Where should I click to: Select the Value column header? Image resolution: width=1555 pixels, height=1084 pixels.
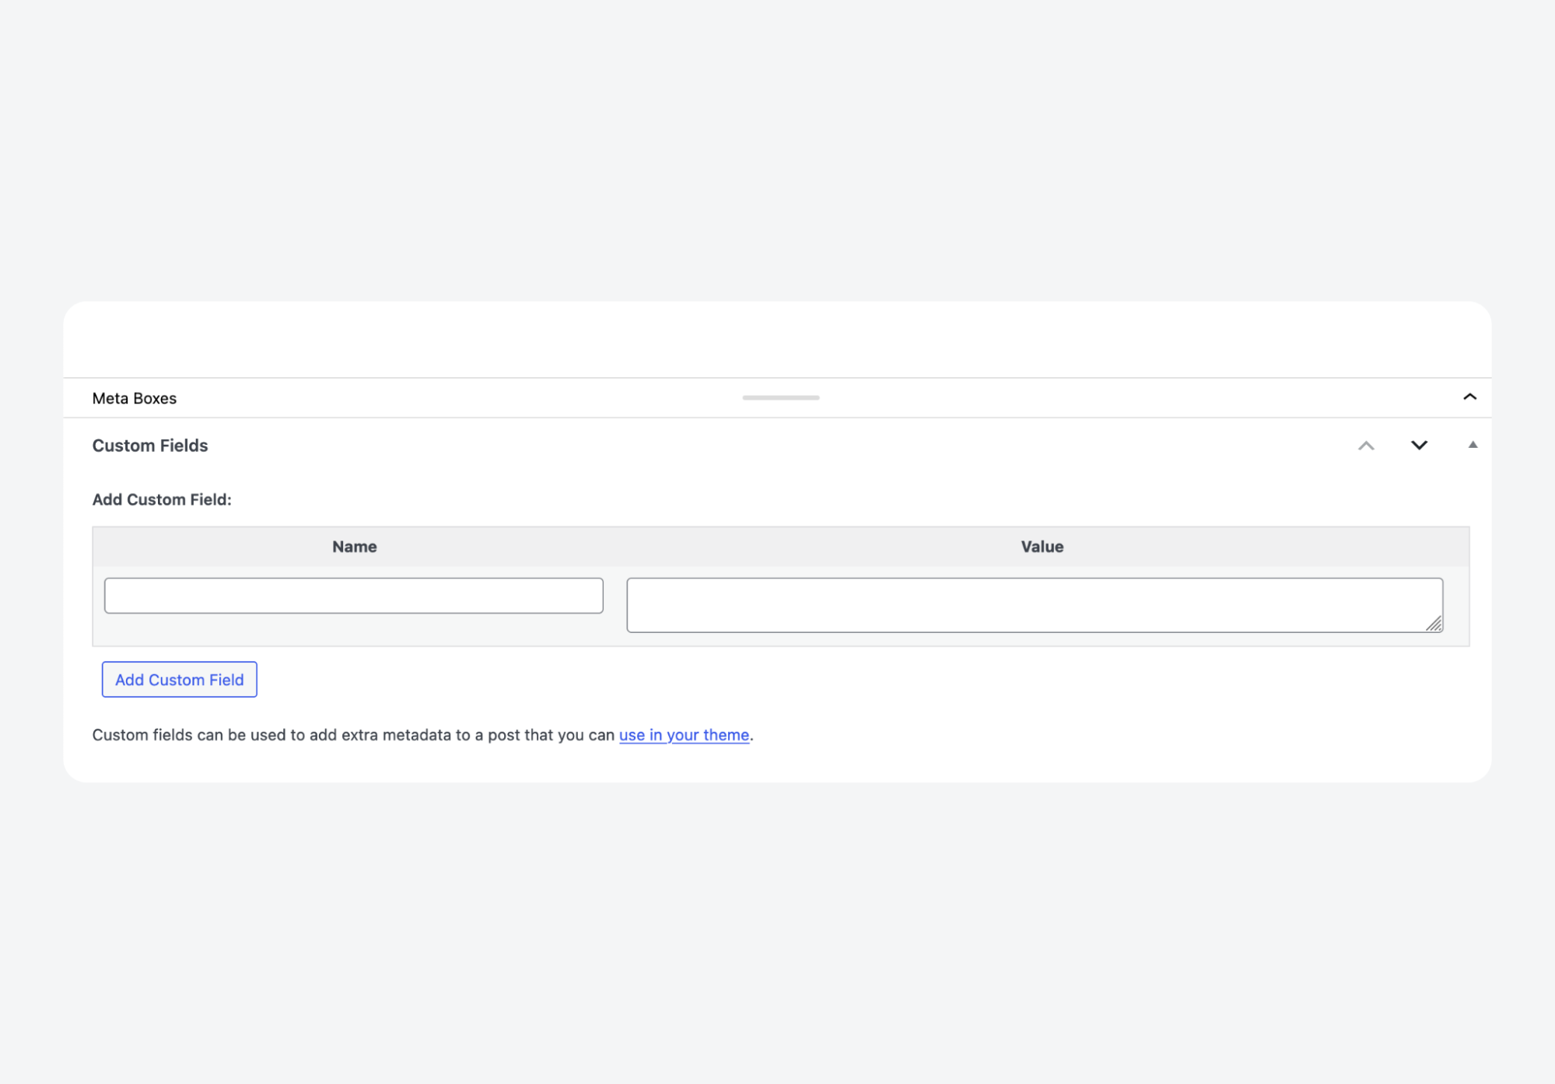pyautogui.click(x=1042, y=547)
